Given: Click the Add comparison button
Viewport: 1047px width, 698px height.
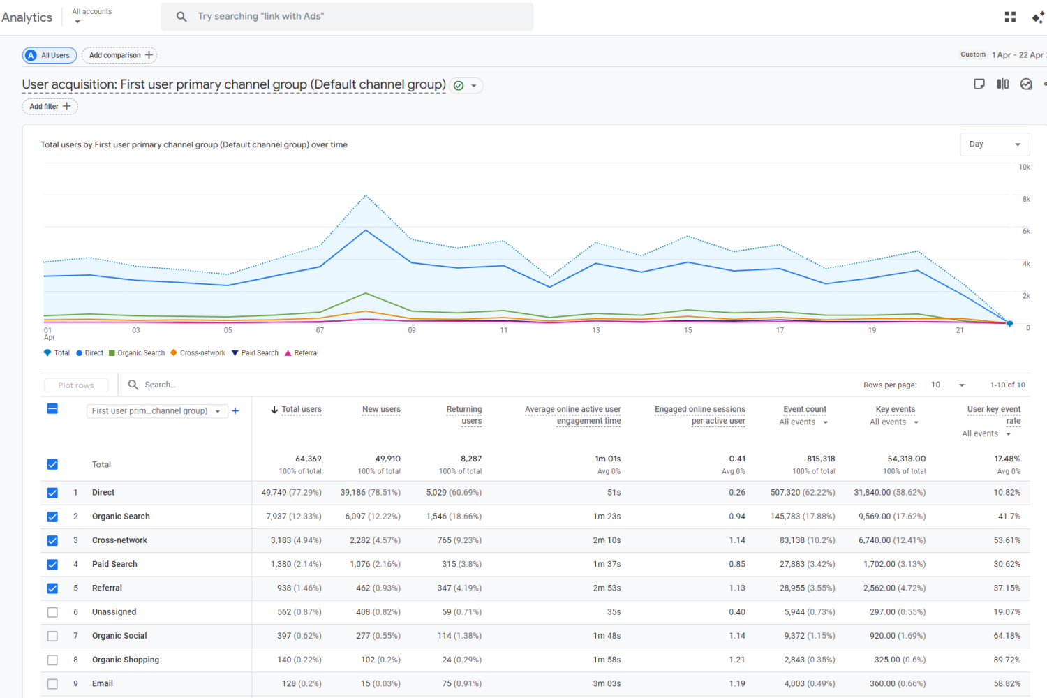Looking at the screenshot, I should coord(119,55).
